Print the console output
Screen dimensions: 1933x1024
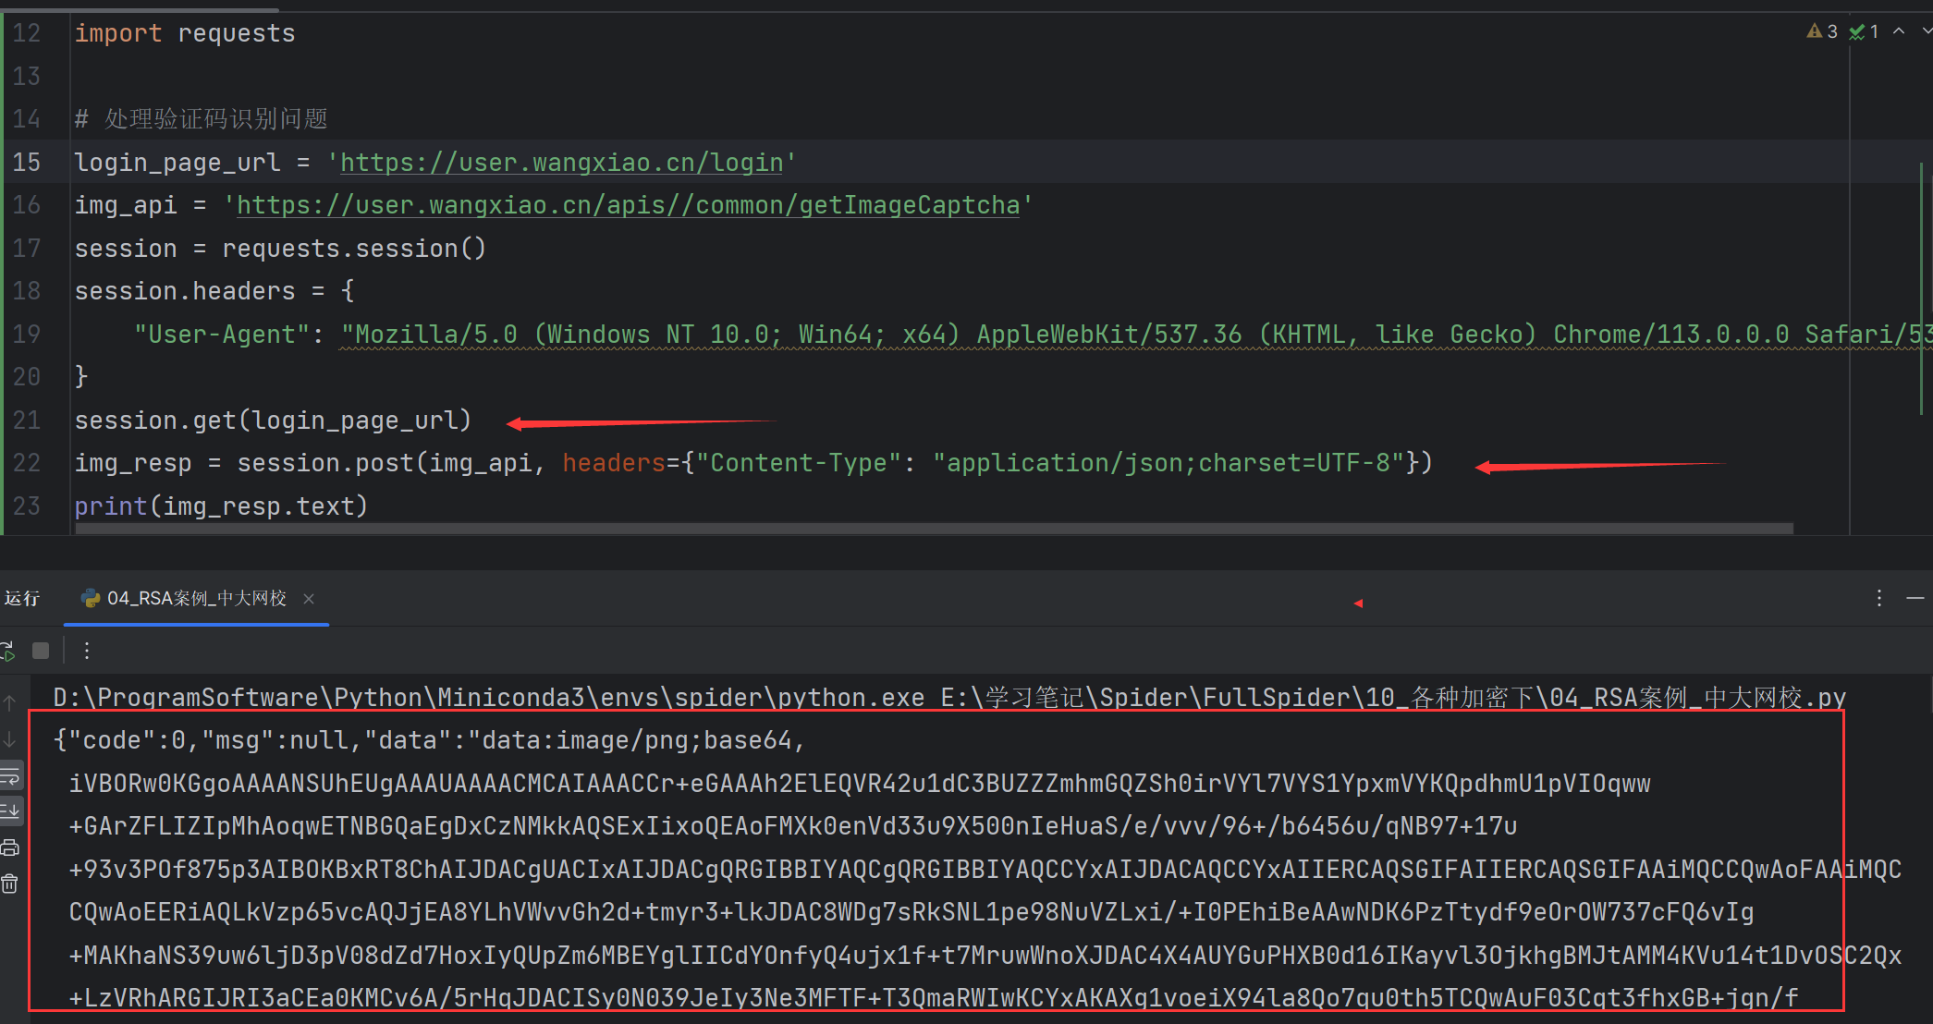pos(10,847)
